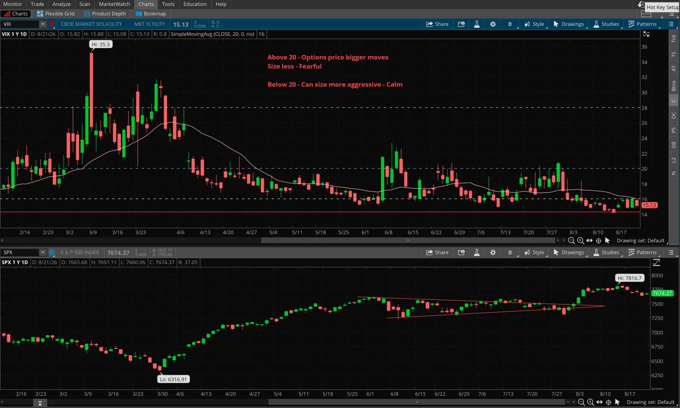Open the Studies menu on the SPX chart
This screenshot has width=680, height=408.
click(605, 252)
